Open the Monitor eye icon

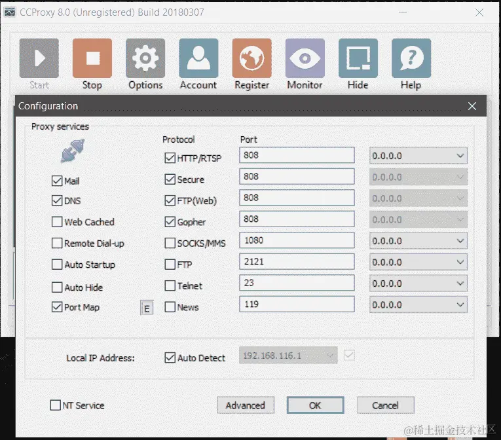tap(305, 58)
